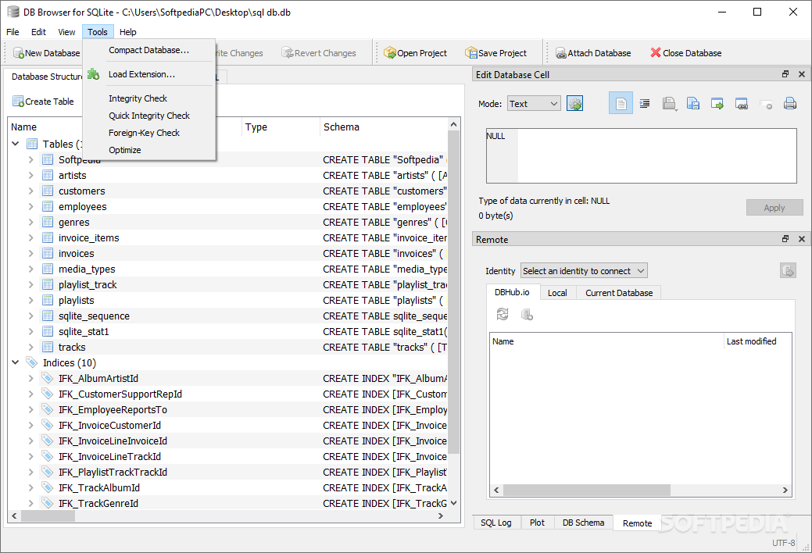Click the Save Project icon
The image size is (812, 553).
[470, 53]
